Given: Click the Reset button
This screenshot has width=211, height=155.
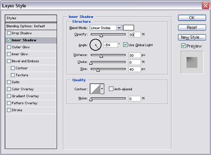Looking at the screenshot, I should coord(192,28).
